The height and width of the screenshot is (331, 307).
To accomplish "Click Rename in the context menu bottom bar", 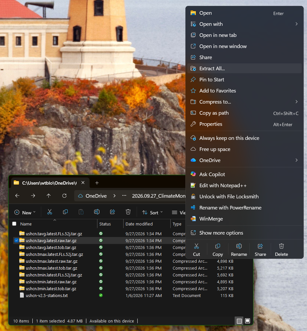I will coord(239,250).
